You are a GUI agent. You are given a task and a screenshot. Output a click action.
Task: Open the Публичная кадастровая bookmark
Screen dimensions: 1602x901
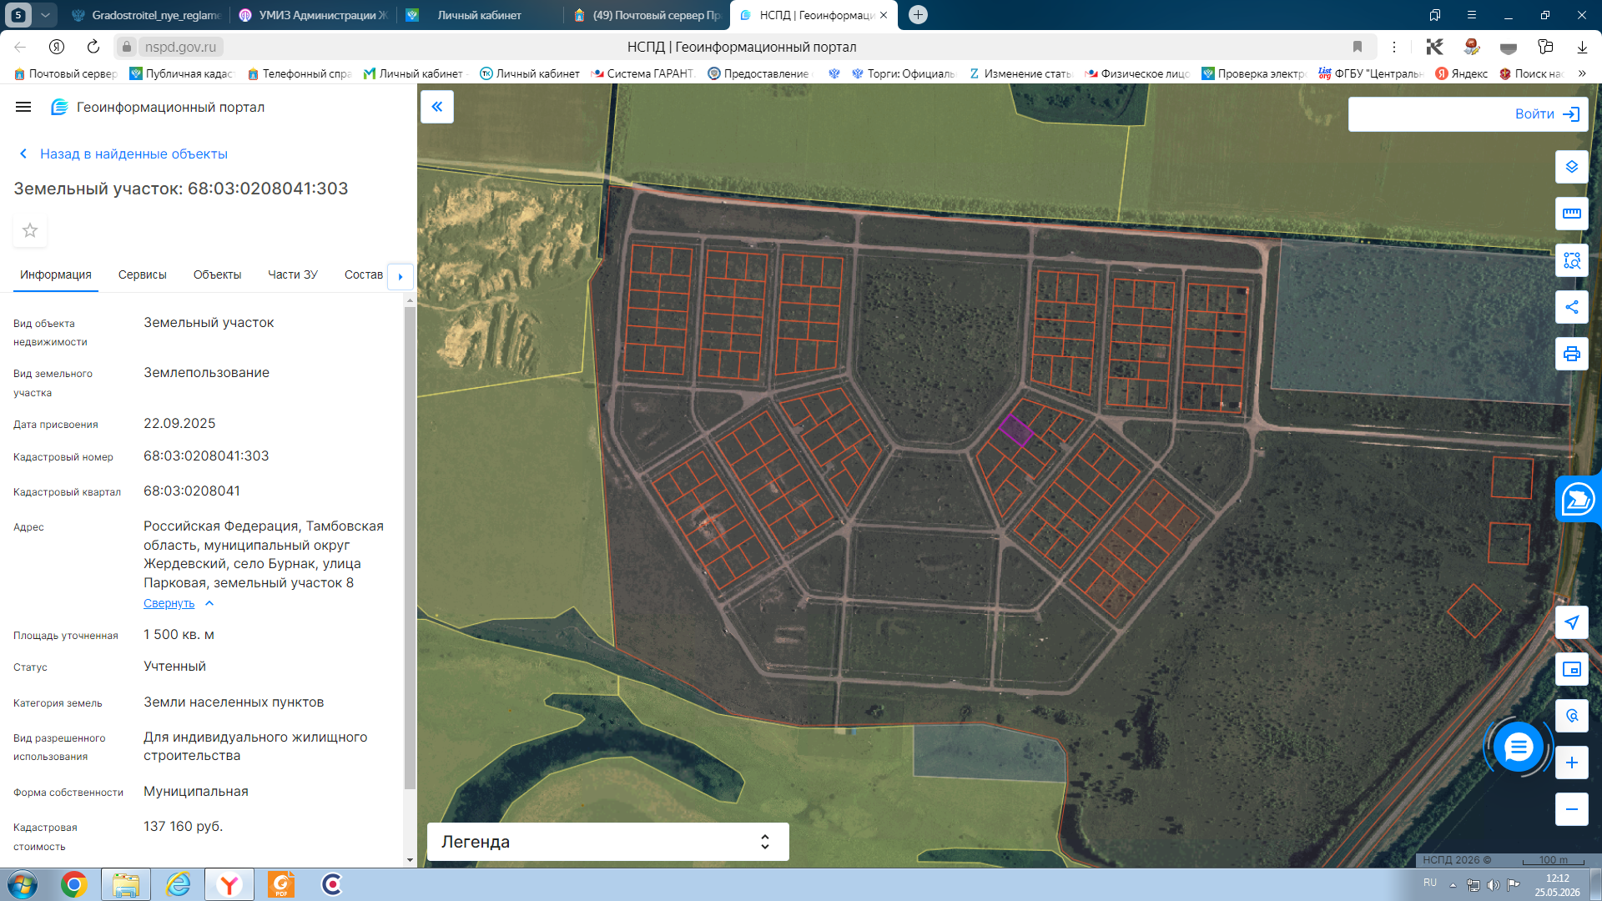[x=181, y=73]
